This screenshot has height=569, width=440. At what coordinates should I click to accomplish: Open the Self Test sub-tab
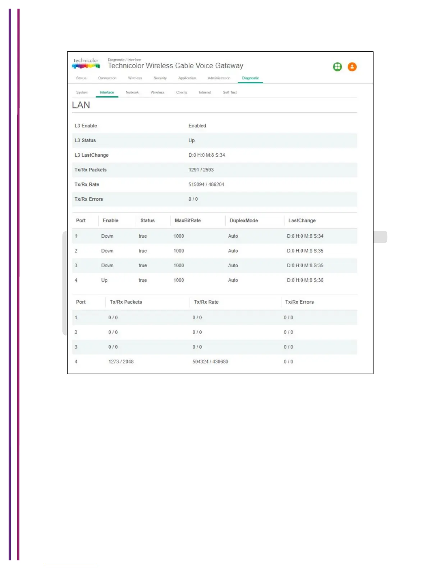pos(230,92)
